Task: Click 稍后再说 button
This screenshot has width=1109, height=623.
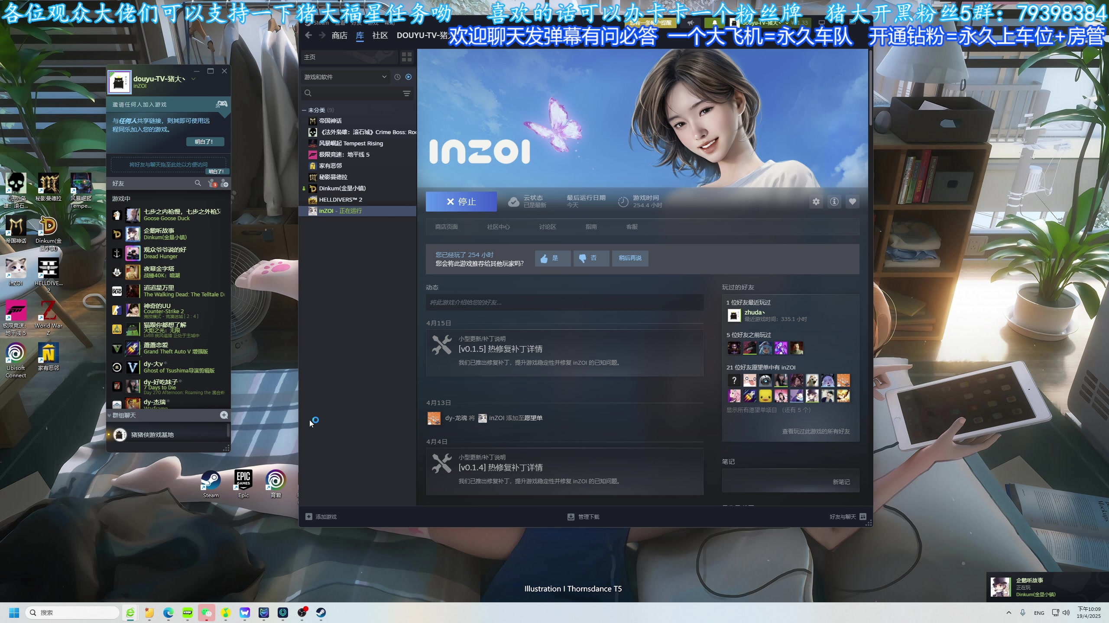Action: point(630,258)
